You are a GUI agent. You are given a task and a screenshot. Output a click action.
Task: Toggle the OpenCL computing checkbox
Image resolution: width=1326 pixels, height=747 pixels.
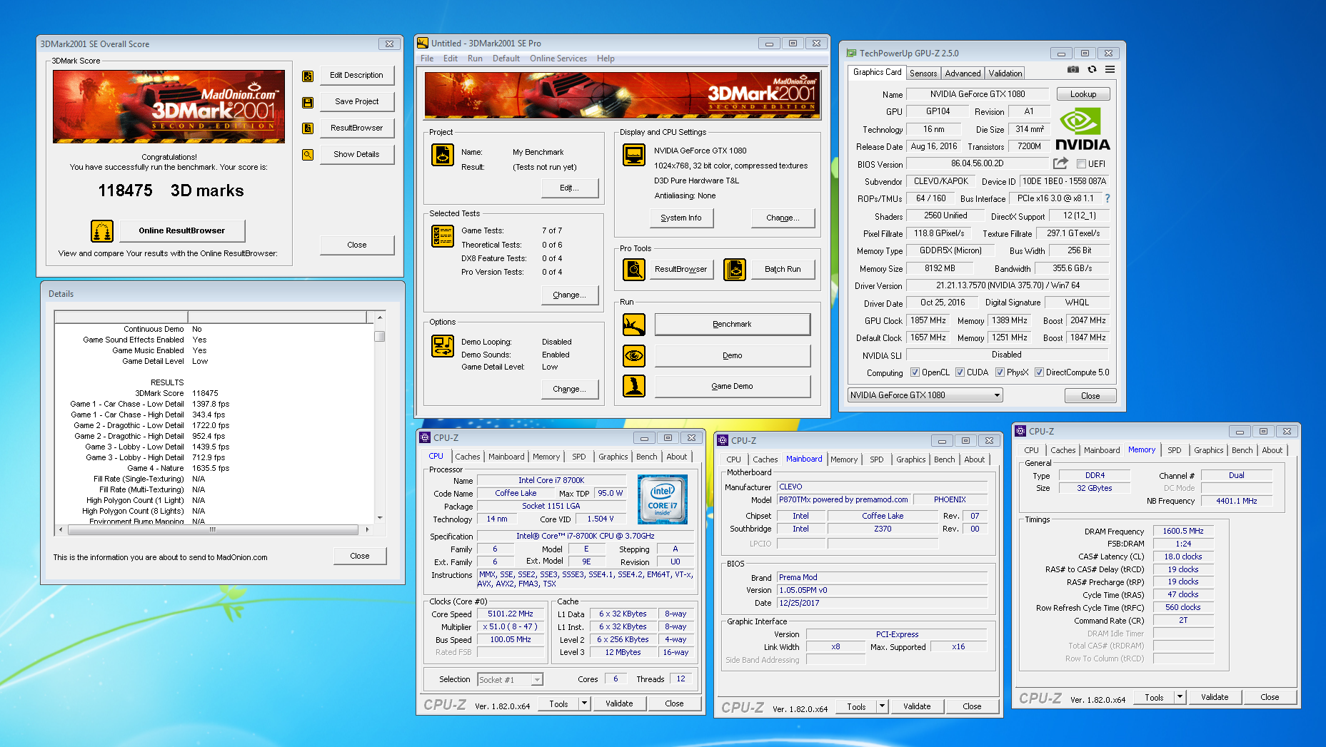tap(915, 372)
